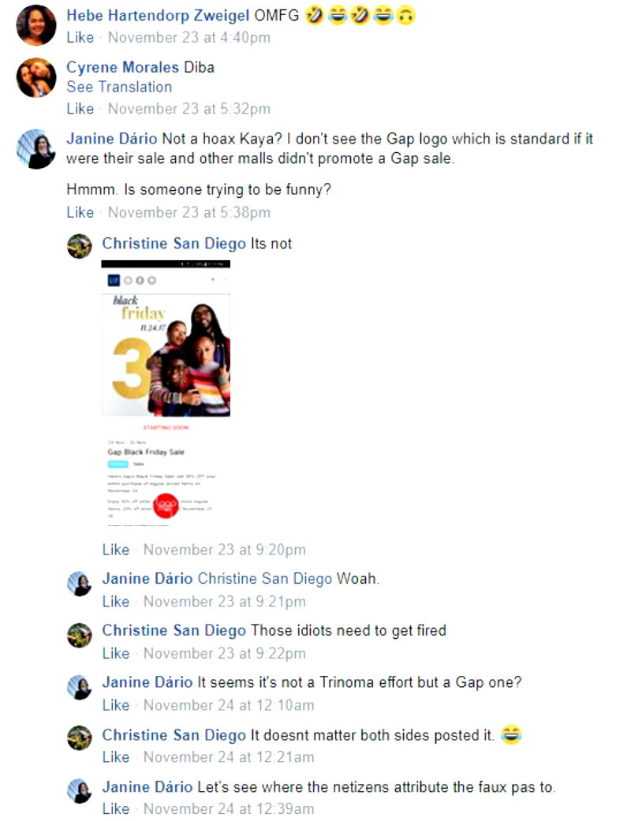The image size is (631, 821).
Task: Click Janine's avatar beside the netizens reply
Action: point(80,790)
